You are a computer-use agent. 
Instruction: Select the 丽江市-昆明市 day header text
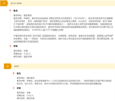pos(16,3)
